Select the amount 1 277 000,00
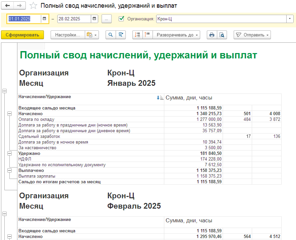The height and width of the screenshot is (240, 296). pyautogui.click(x=209, y=119)
